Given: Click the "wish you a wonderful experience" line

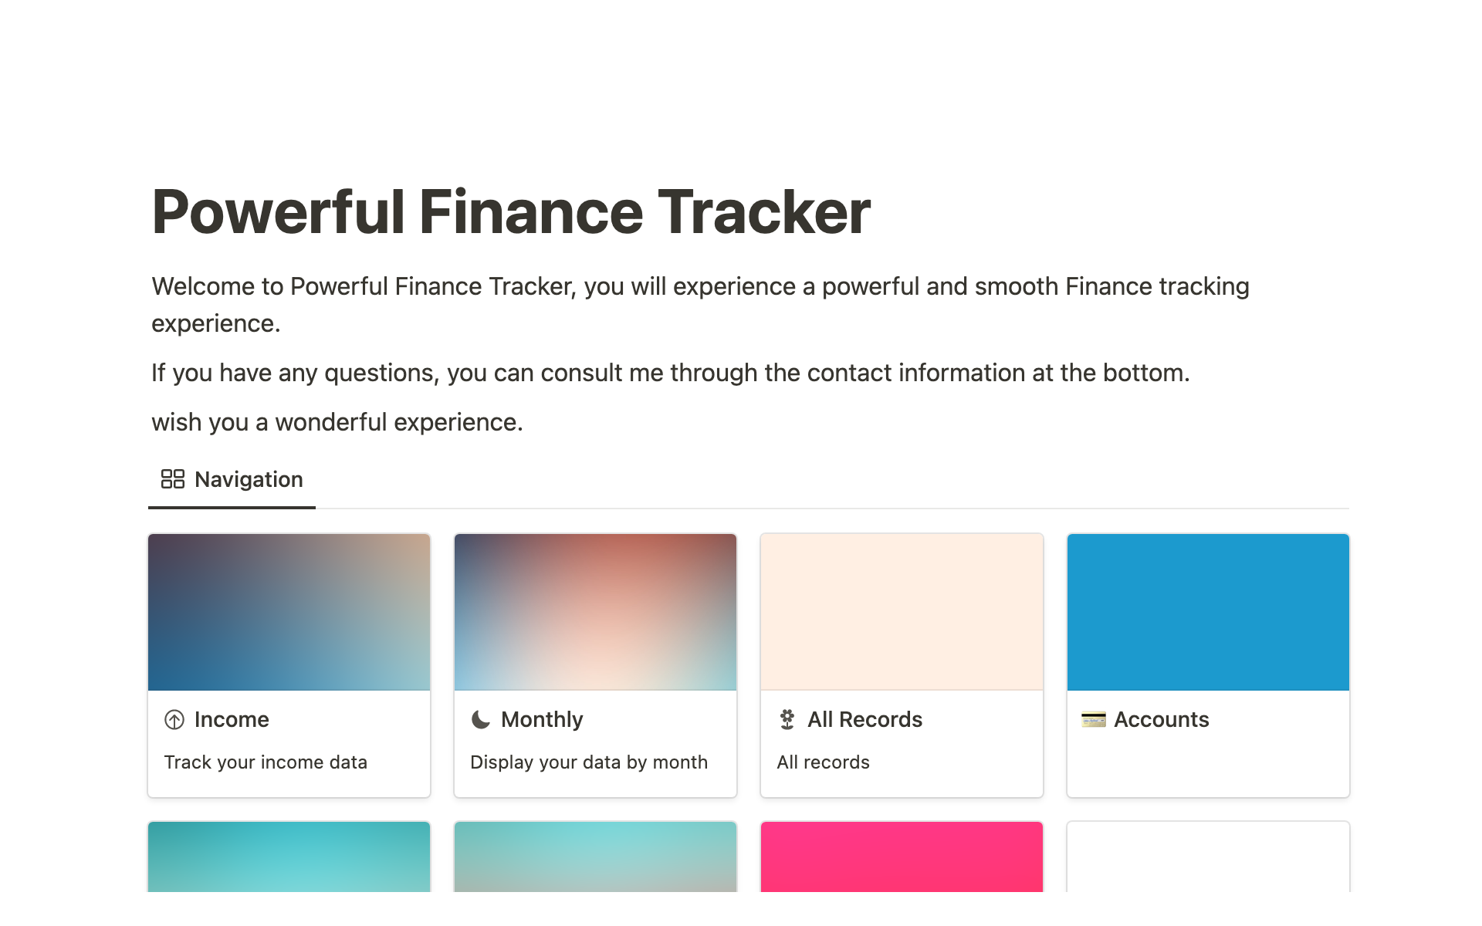Looking at the screenshot, I should [337, 422].
